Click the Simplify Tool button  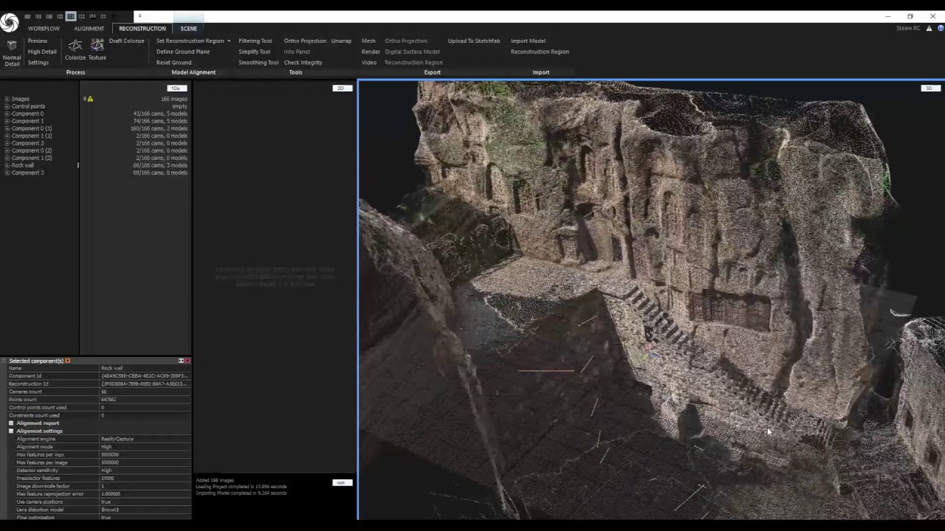254,52
